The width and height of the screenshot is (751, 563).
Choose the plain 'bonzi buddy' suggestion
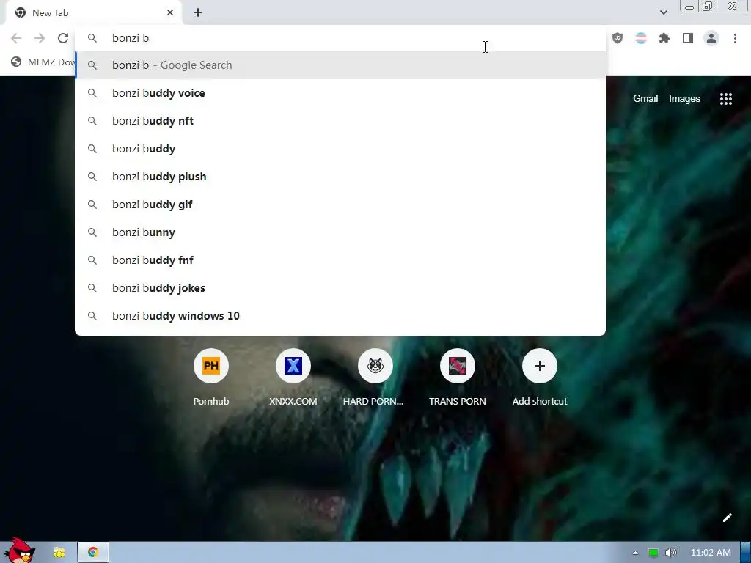pyautogui.click(x=340, y=149)
